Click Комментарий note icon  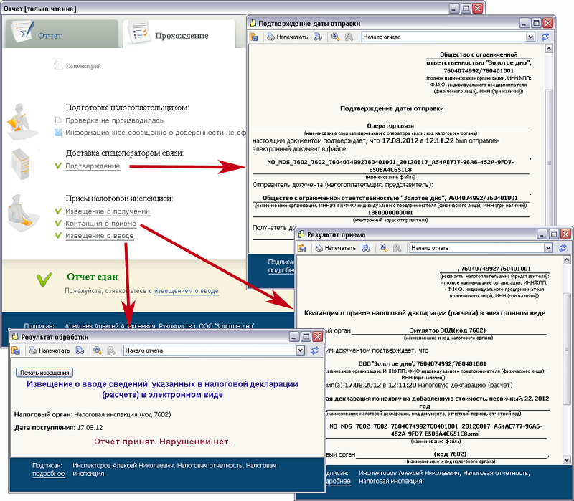pos(58,65)
